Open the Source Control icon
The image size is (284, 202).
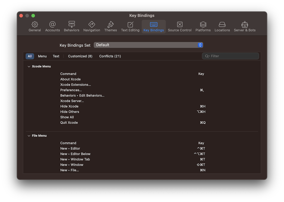pos(180,24)
